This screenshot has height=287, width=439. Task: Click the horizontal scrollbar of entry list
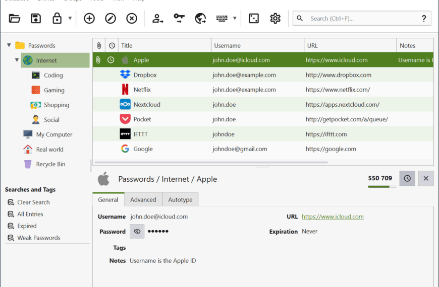point(211,162)
